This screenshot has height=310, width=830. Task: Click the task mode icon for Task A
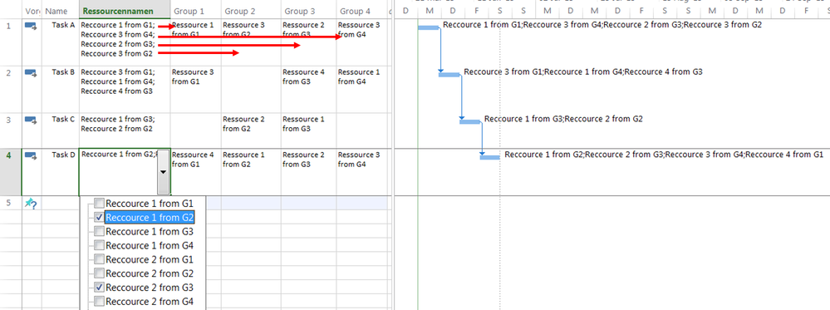[x=31, y=25]
